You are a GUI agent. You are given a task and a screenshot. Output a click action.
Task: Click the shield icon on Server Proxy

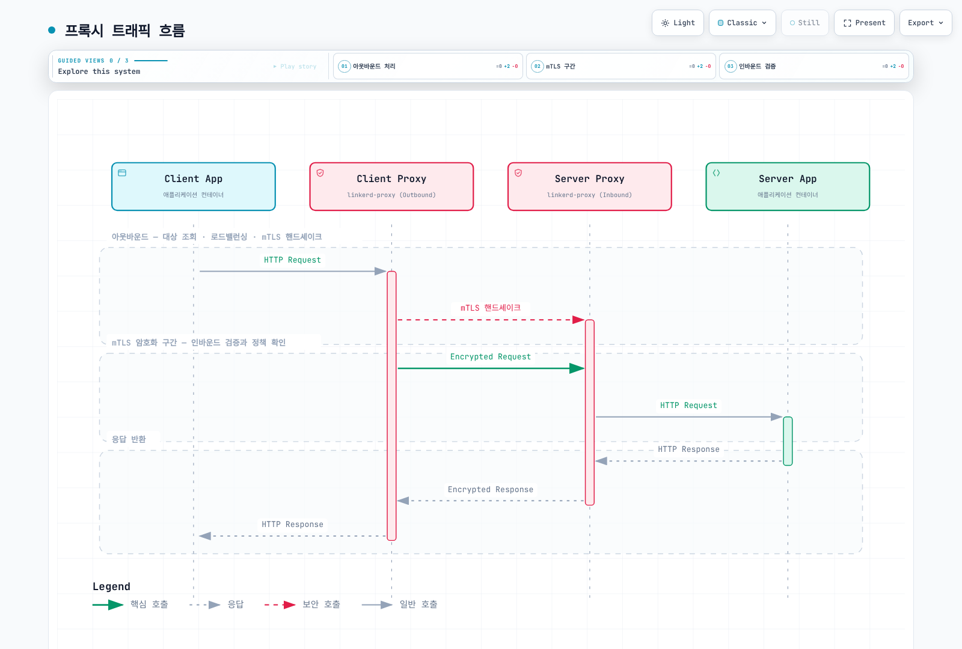point(518,173)
